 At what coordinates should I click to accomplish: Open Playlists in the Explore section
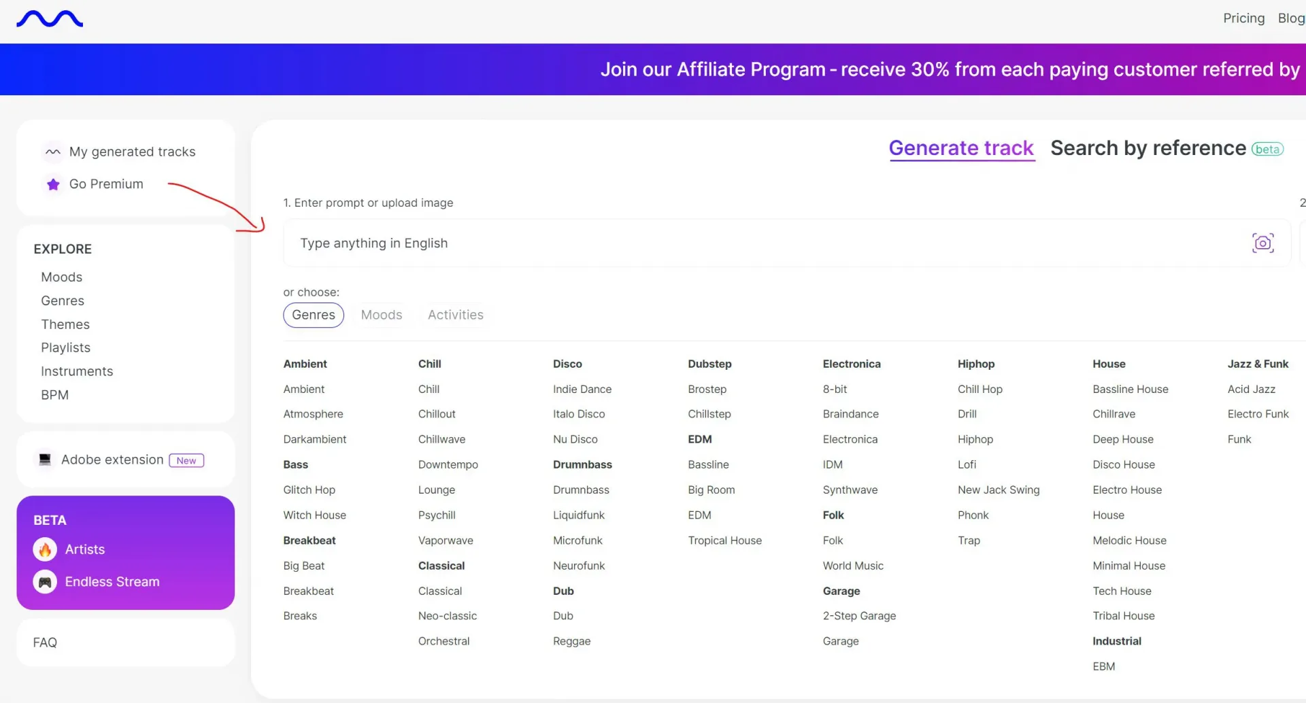click(x=65, y=347)
